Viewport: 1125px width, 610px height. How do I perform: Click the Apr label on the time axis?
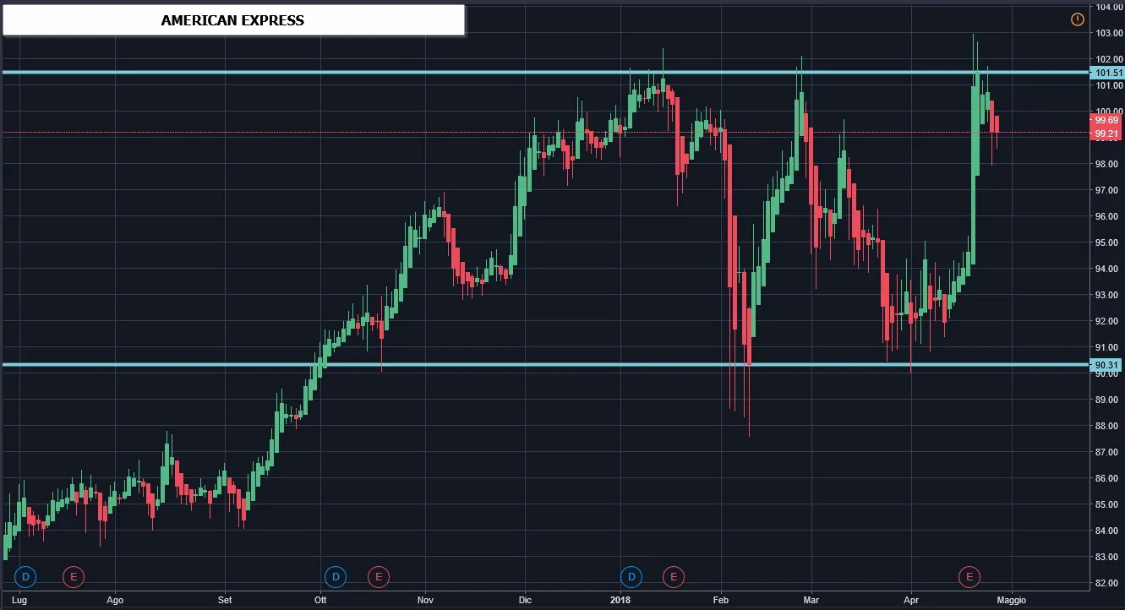tap(912, 600)
